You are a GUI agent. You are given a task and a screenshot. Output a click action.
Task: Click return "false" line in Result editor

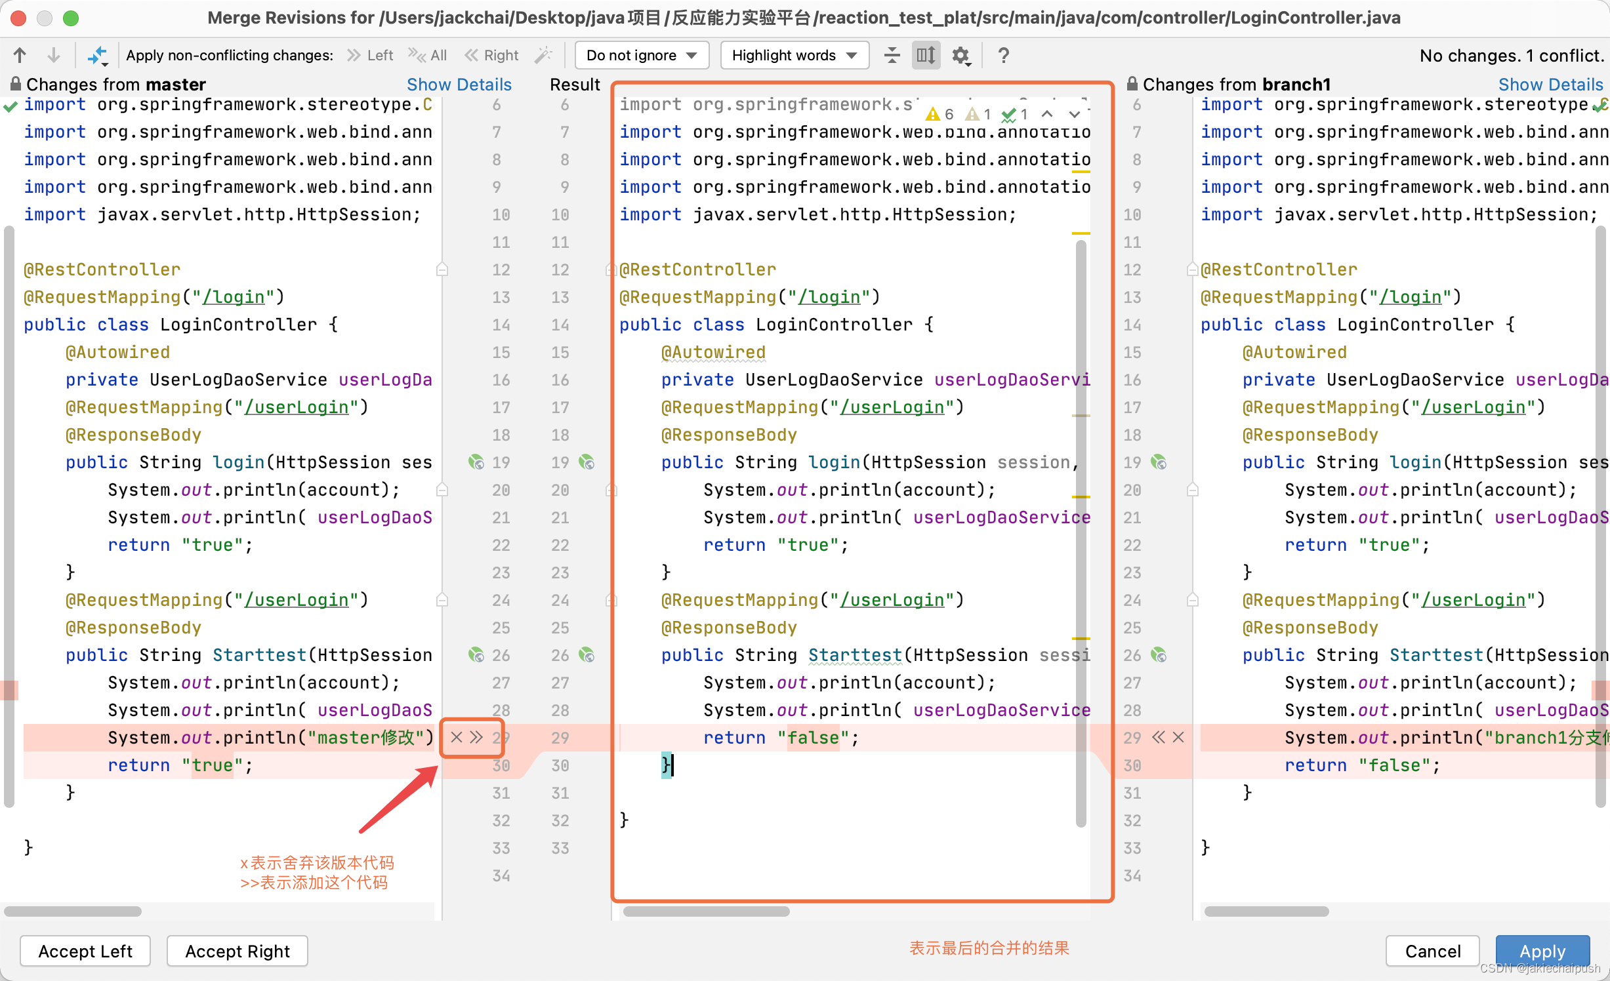point(781,738)
